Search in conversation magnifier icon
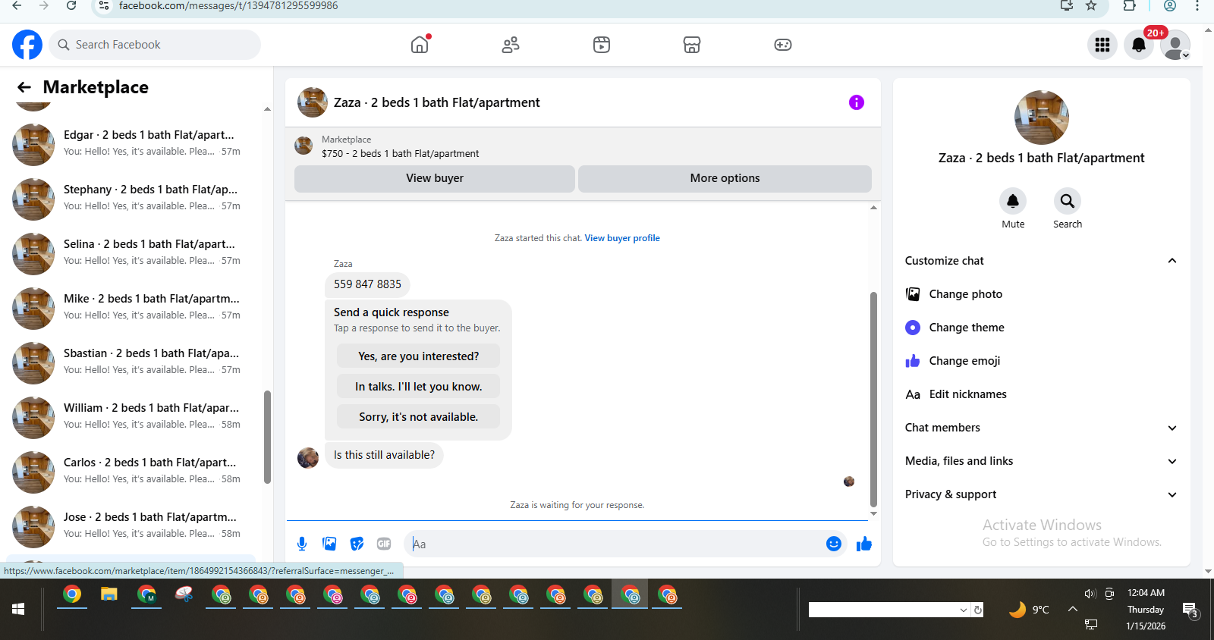This screenshot has height=640, width=1214. coord(1068,201)
